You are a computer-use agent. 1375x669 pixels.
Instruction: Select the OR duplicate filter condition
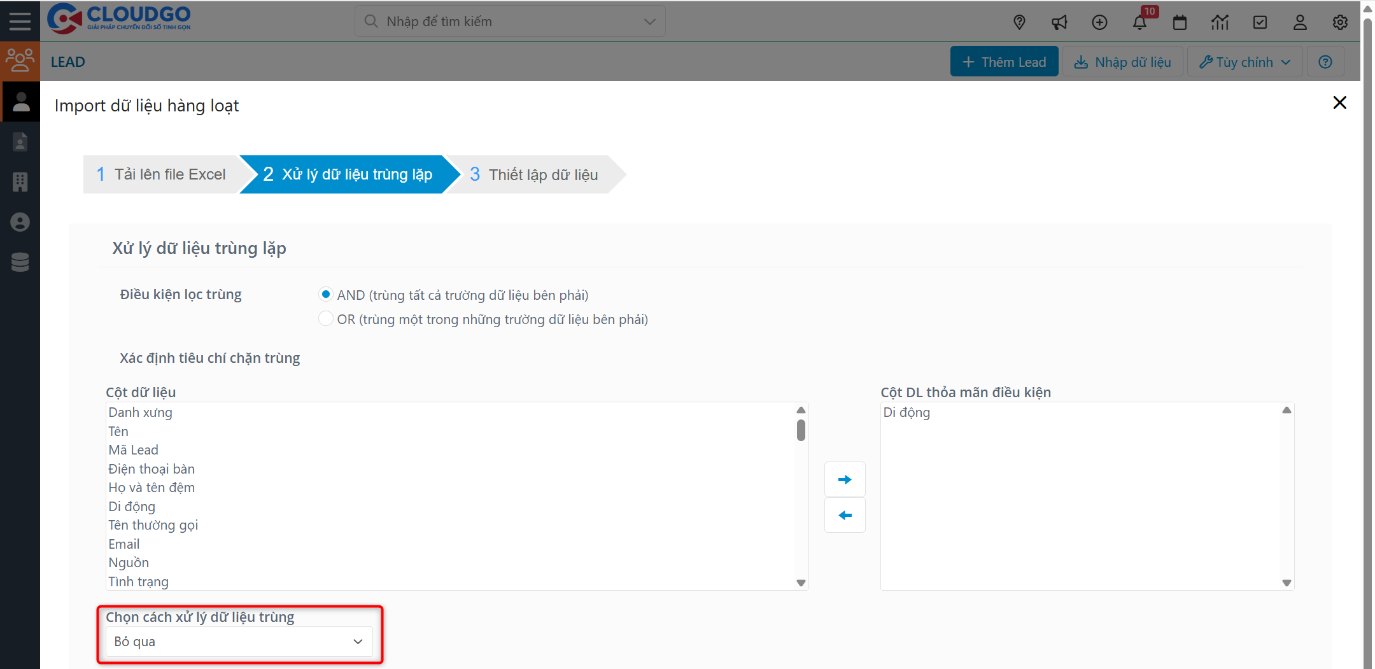(326, 318)
